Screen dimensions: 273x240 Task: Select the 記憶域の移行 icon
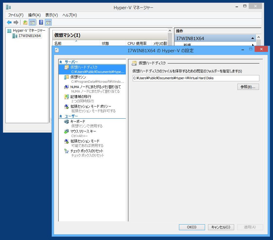66,97
